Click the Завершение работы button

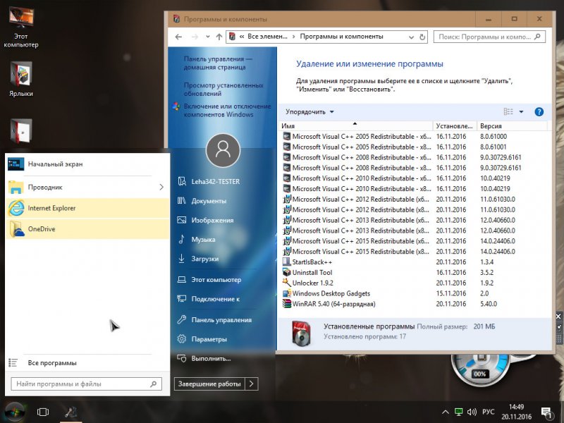click(209, 384)
